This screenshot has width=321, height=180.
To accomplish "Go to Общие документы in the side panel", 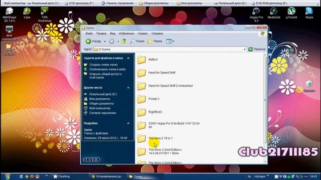I will [x=101, y=103].
